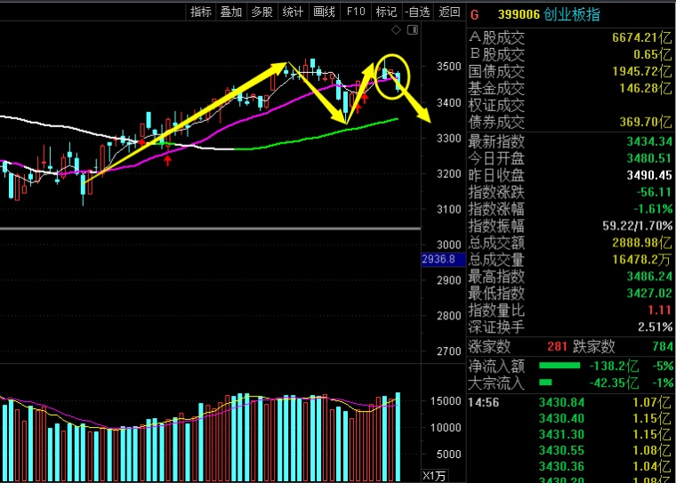676x483 pixels.
Task: Click the 最高指数 value 3486.24
Action: [649, 276]
